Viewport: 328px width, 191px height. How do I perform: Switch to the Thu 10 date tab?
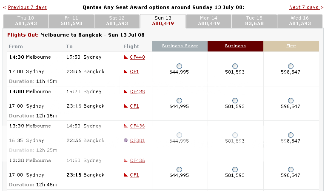26,21
